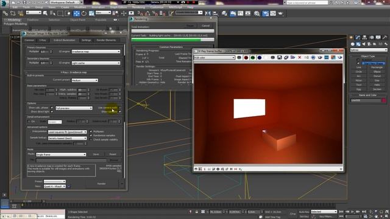Toggle the red channel in V-Ray frame buffer
This screenshot has height=219, width=390.
coord(246,58)
